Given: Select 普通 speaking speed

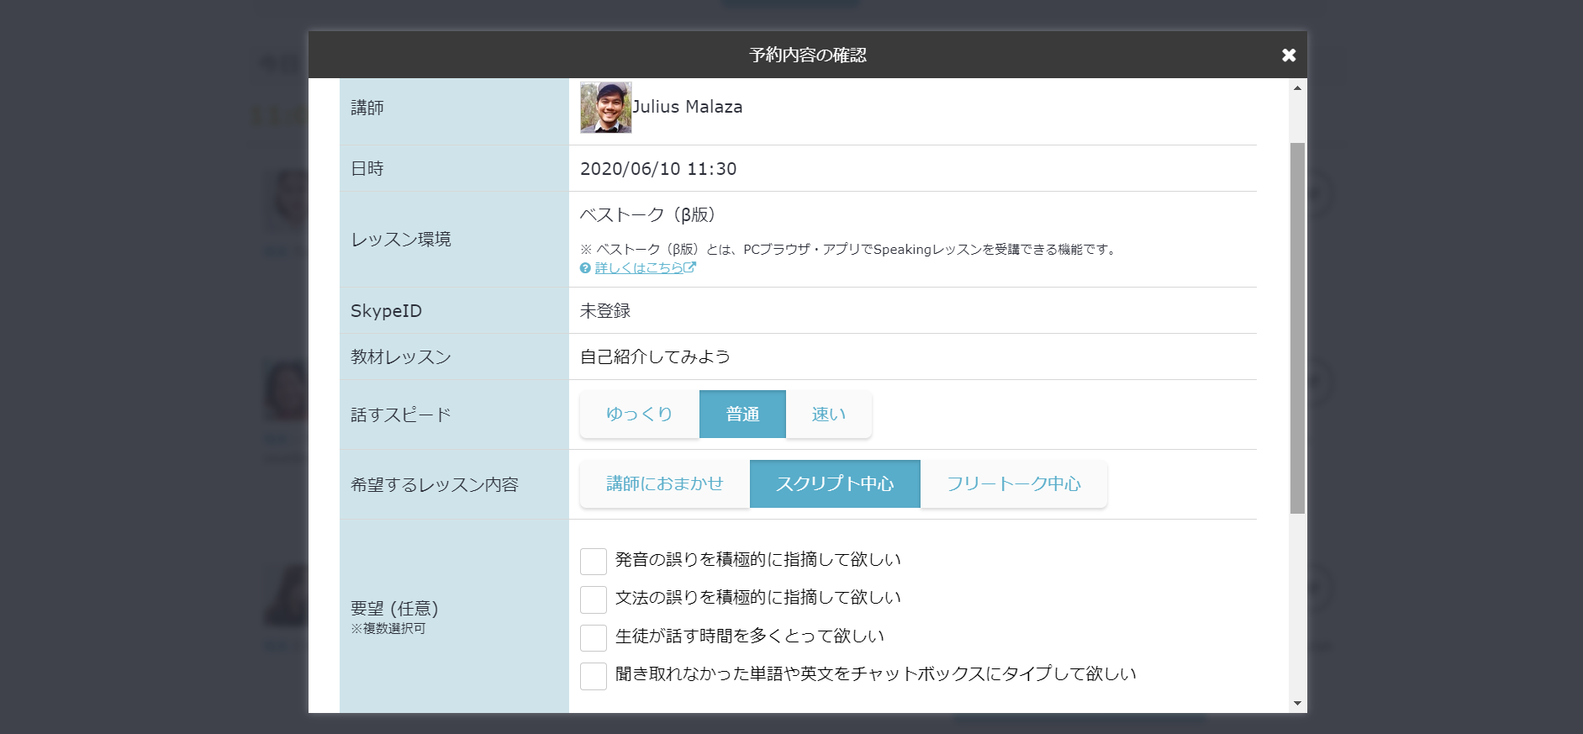Looking at the screenshot, I should pos(742,415).
